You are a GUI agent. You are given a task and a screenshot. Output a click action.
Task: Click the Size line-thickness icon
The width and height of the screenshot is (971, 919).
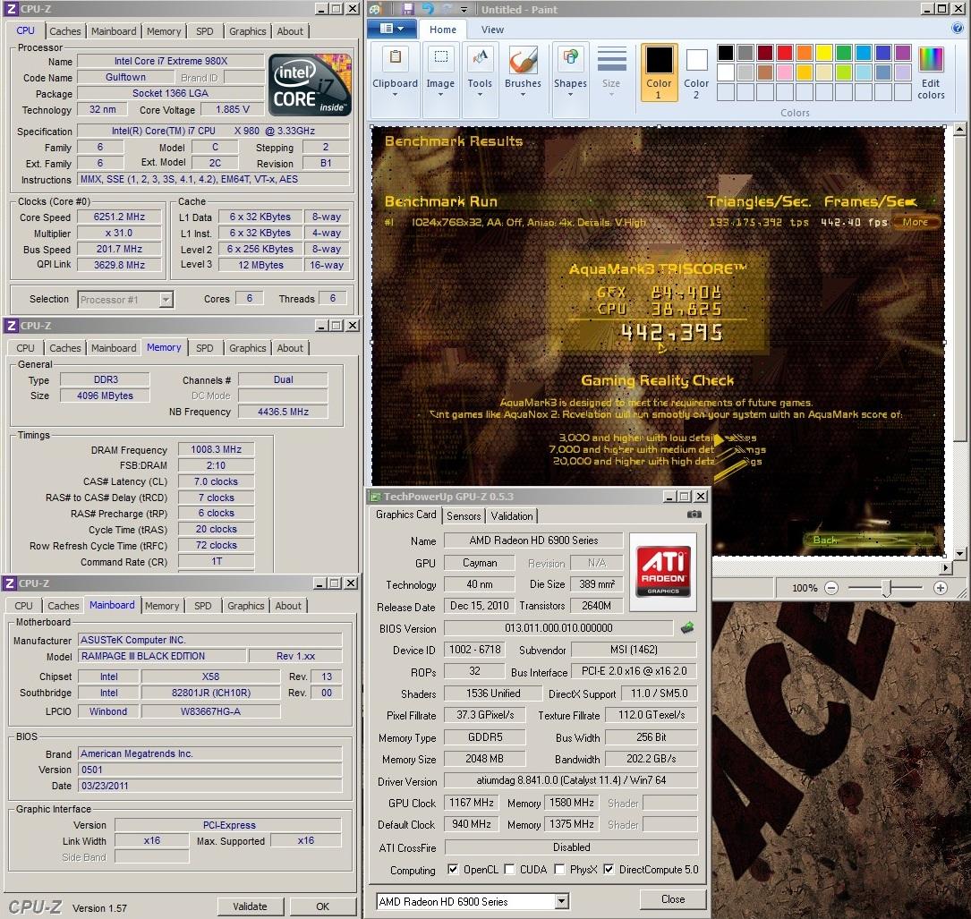coord(612,59)
